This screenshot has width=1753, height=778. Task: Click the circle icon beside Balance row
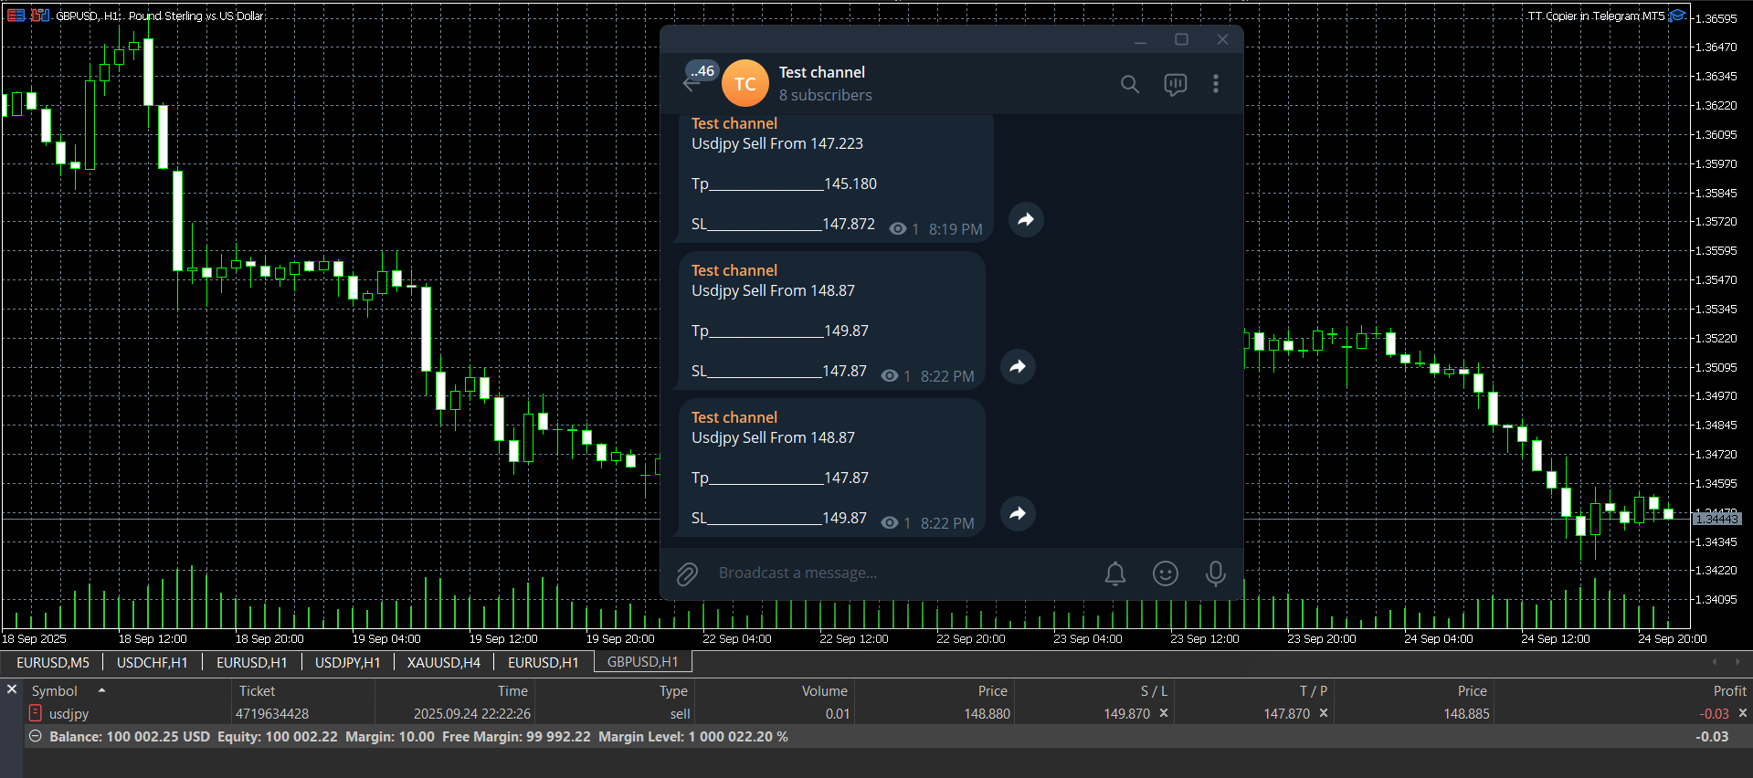click(36, 736)
